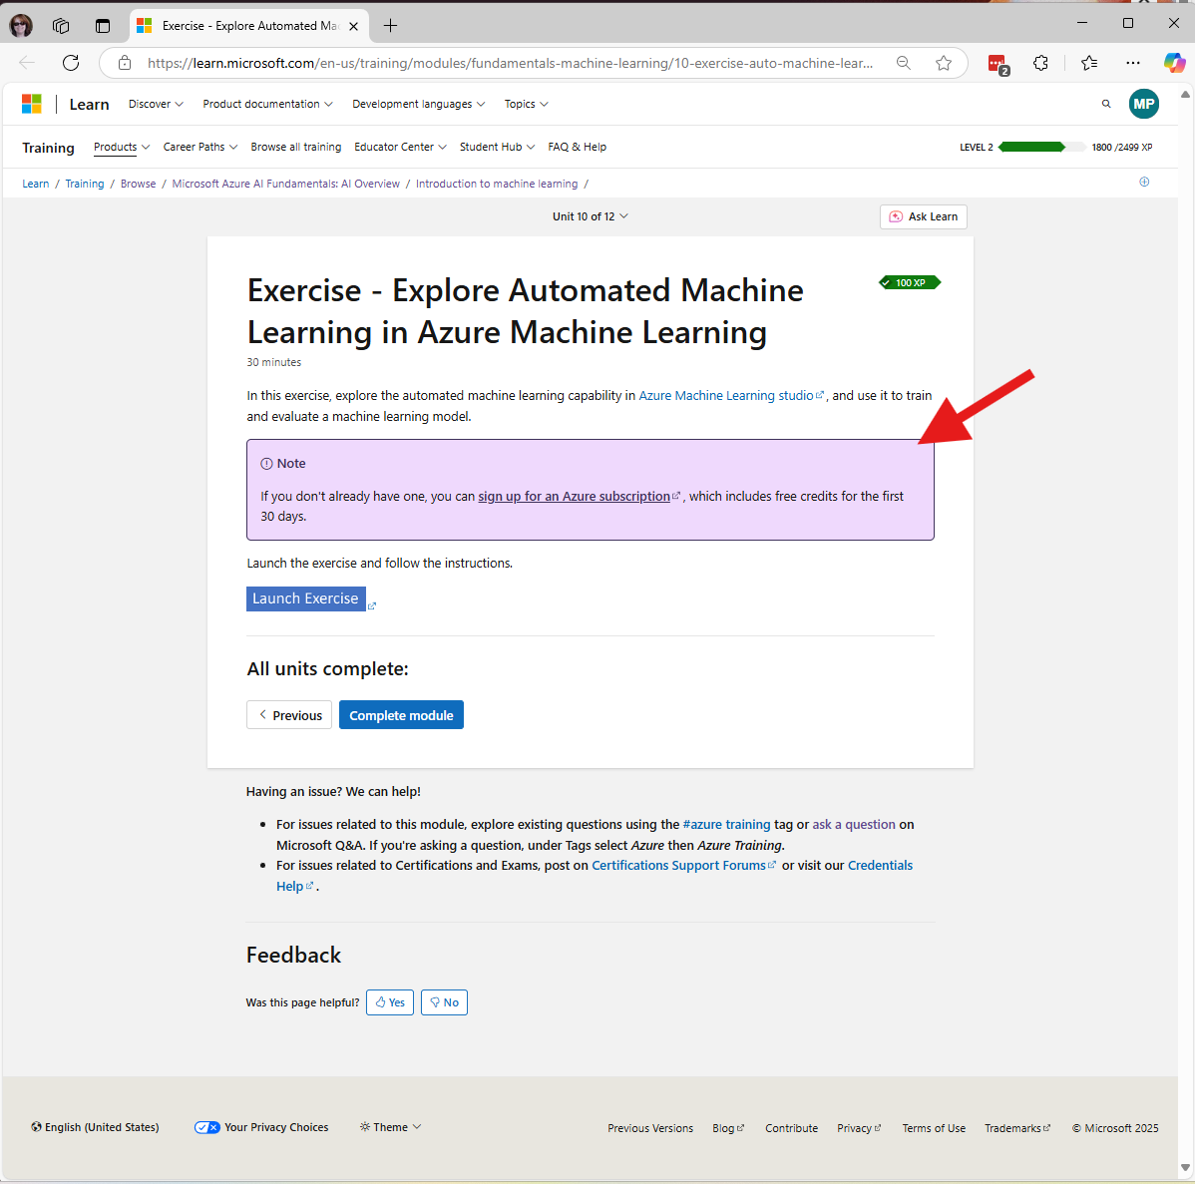Mark page not helpful with No

[x=444, y=1002]
